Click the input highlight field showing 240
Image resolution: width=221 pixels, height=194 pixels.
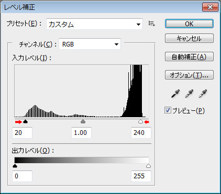pos(141,133)
